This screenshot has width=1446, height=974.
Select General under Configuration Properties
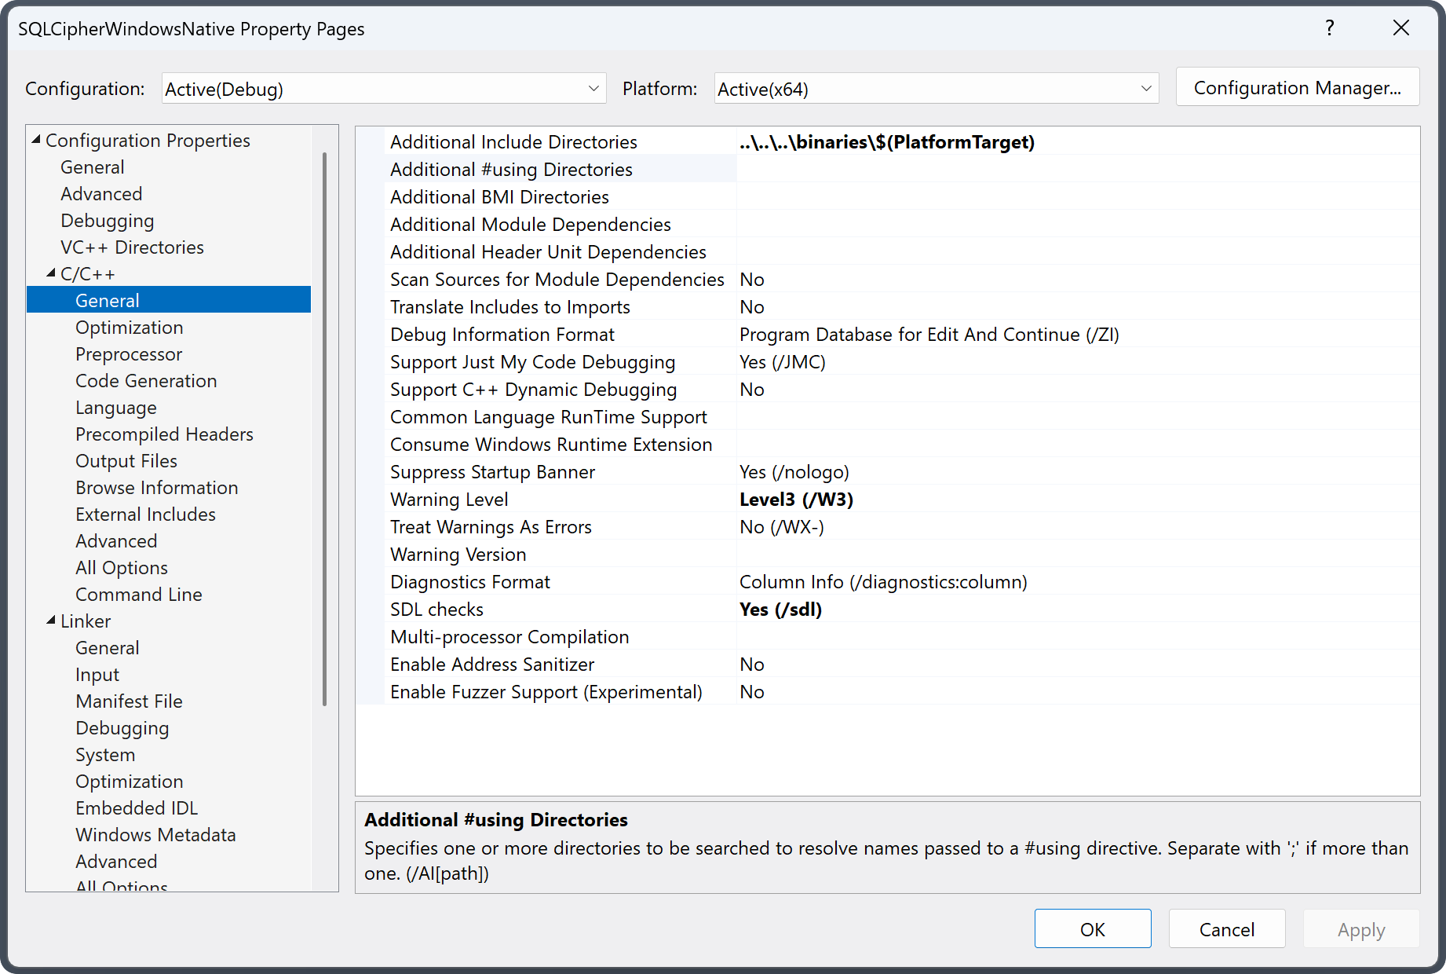[93, 167]
